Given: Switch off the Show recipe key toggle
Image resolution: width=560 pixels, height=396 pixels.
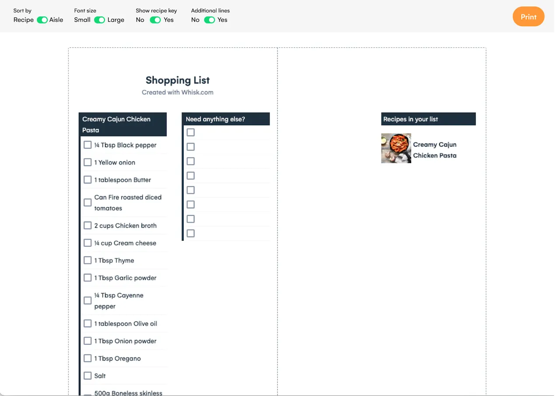Looking at the screenshot, I should 155,20.
